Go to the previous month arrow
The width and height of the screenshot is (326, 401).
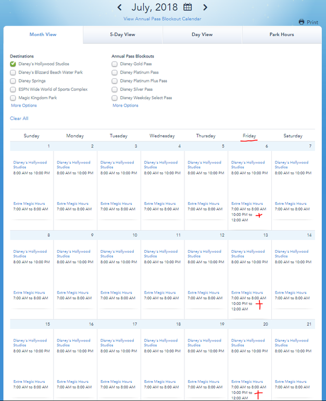120,7
